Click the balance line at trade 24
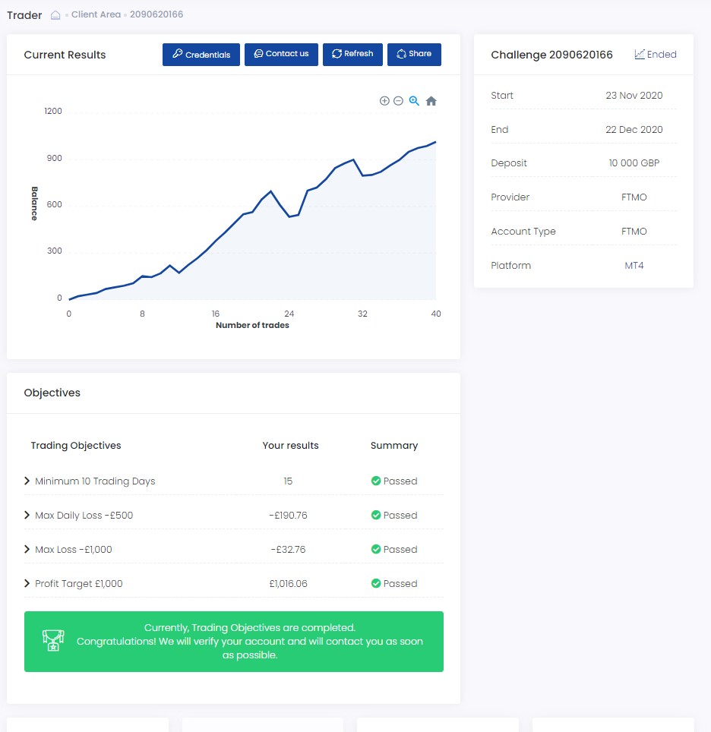Image resolution: width=711 pixels, height=732 pixels. [289, 217]
